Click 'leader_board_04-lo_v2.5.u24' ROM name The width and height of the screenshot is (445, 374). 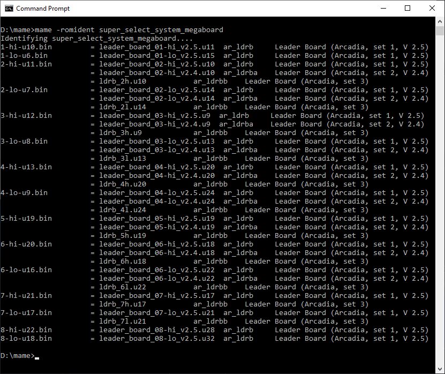pyautogui.click(x=157, y=192)
